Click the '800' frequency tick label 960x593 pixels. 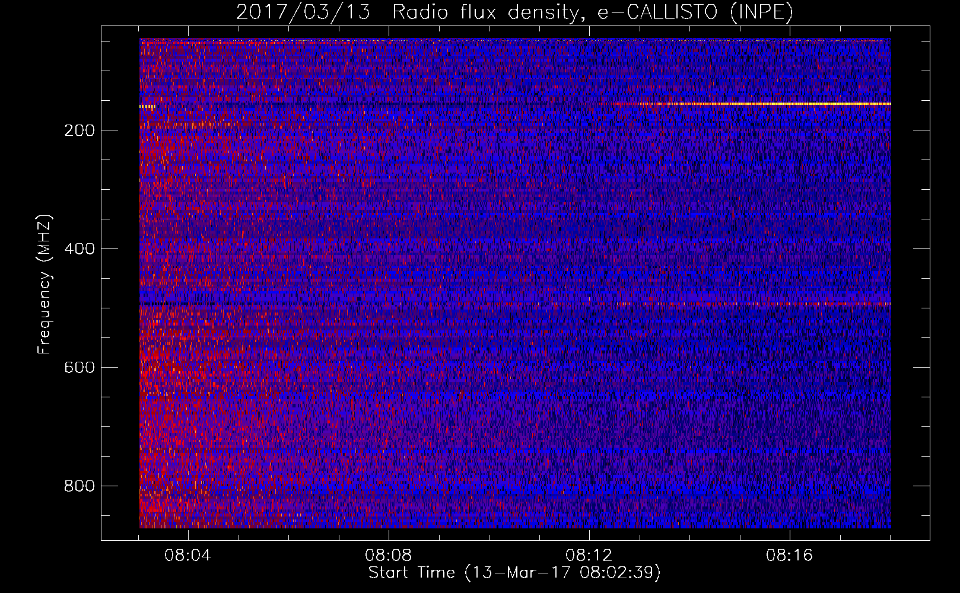click(x=80, y=486)
